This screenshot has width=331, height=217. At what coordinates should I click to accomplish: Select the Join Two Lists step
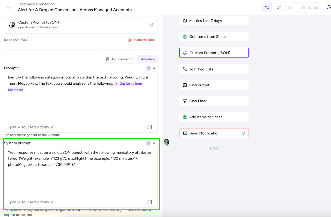(214, 69)
